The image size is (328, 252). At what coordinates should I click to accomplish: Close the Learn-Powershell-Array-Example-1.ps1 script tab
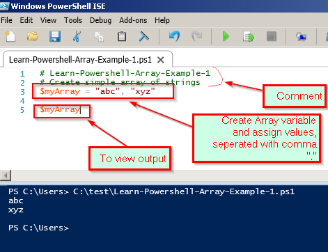[x=161, y=60]
